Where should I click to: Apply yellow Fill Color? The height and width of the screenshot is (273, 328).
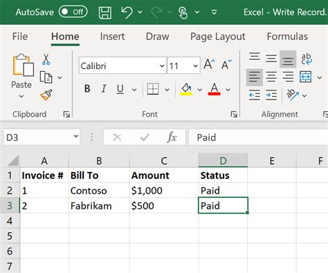186,89
